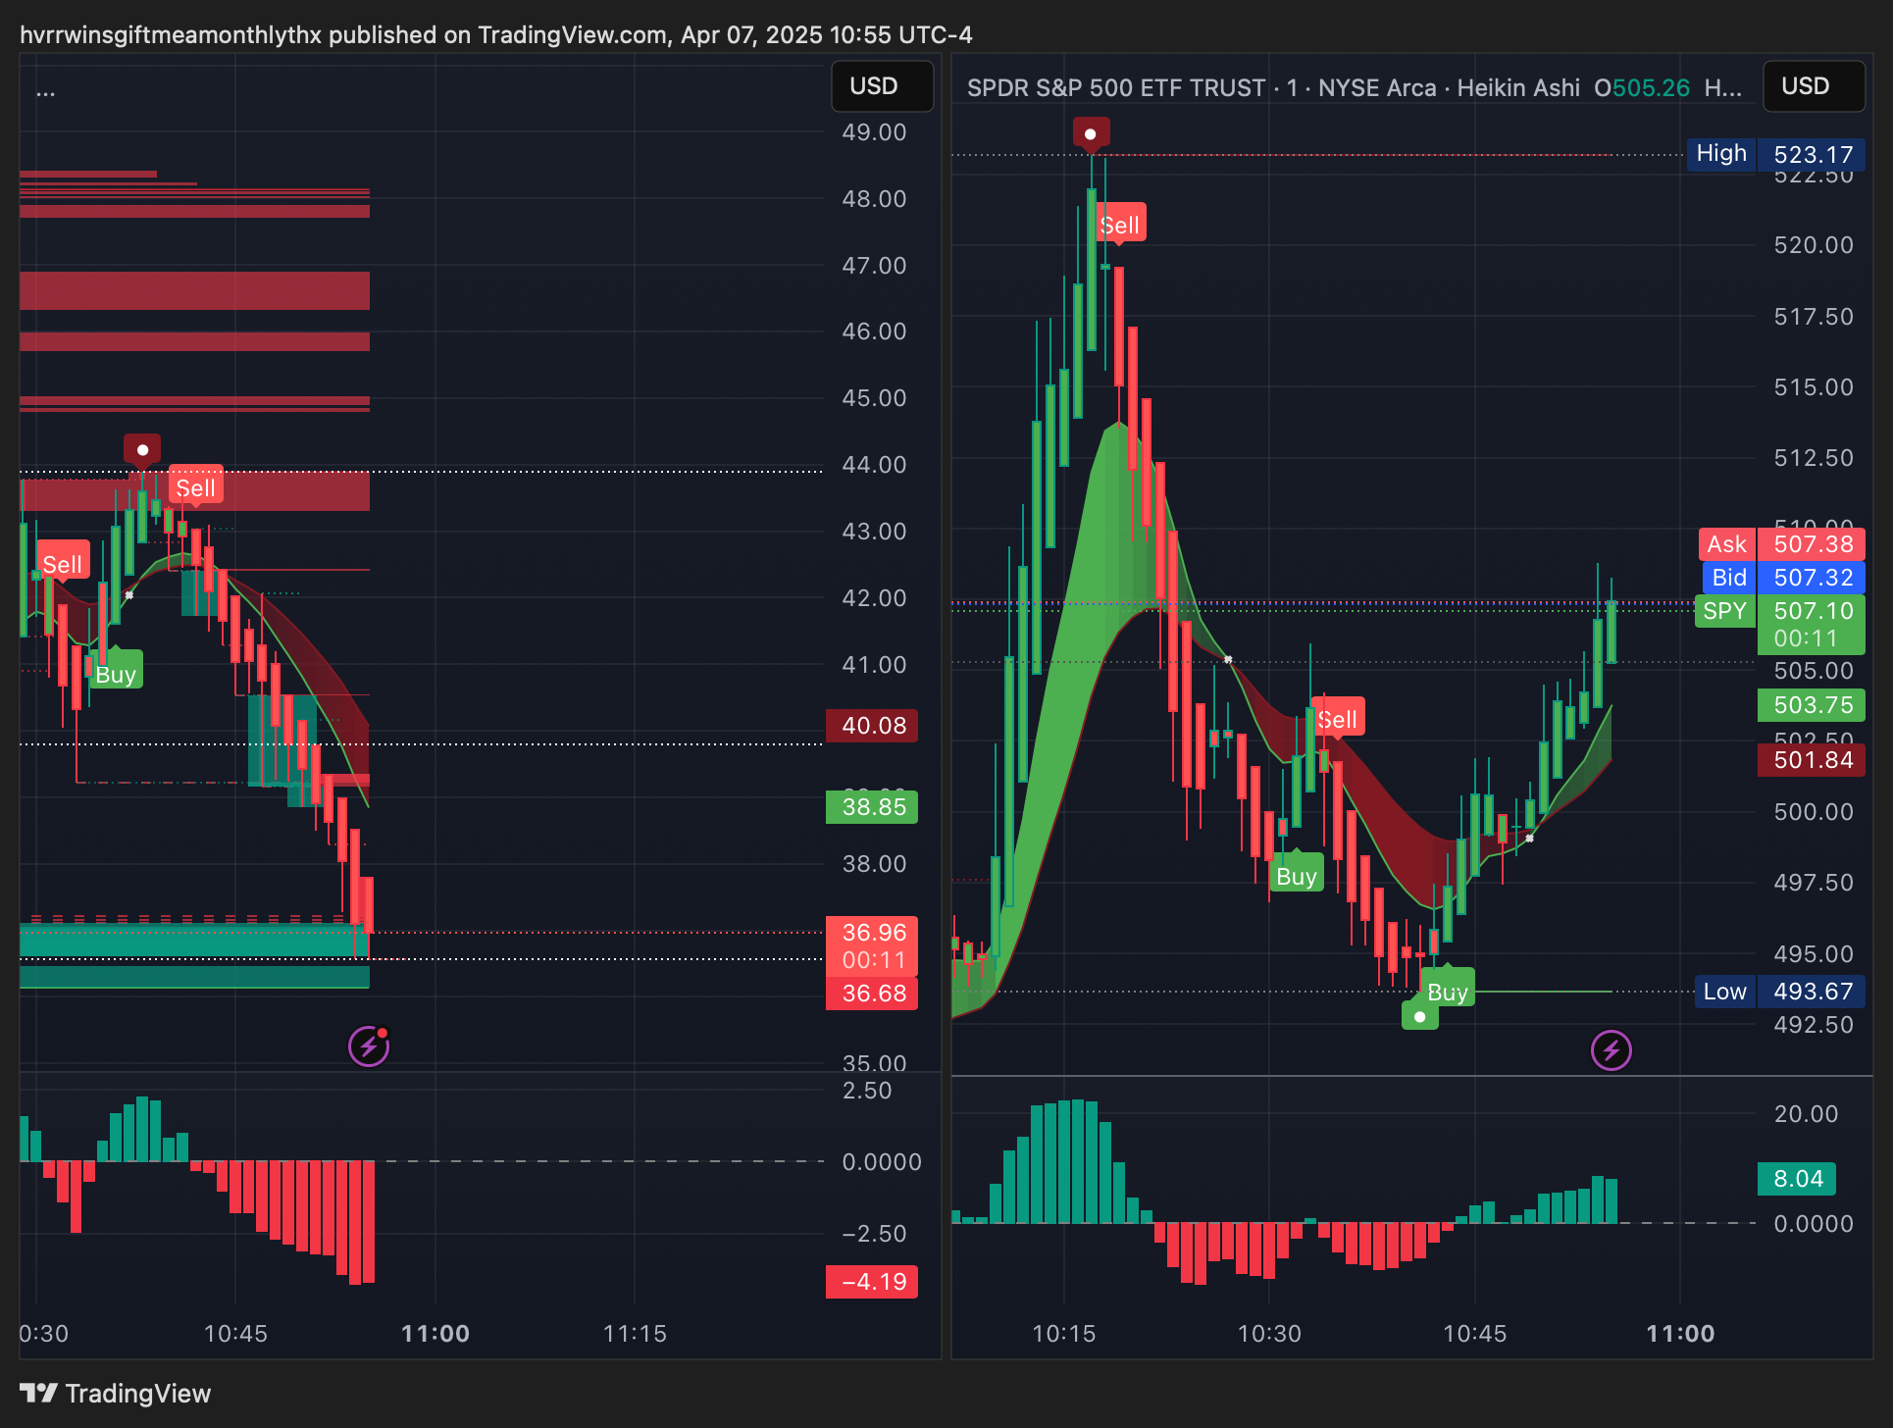This screenshot has height=1428, width=1893.
Task: Click the lightning bolt icon on the SPY chart
Action: pos(1611,1050)
